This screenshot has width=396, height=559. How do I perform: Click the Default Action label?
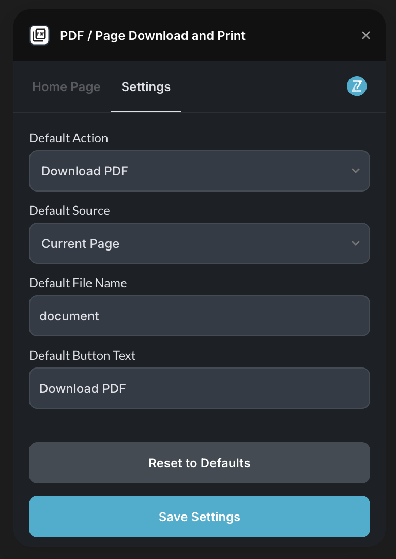click(69, 138)
